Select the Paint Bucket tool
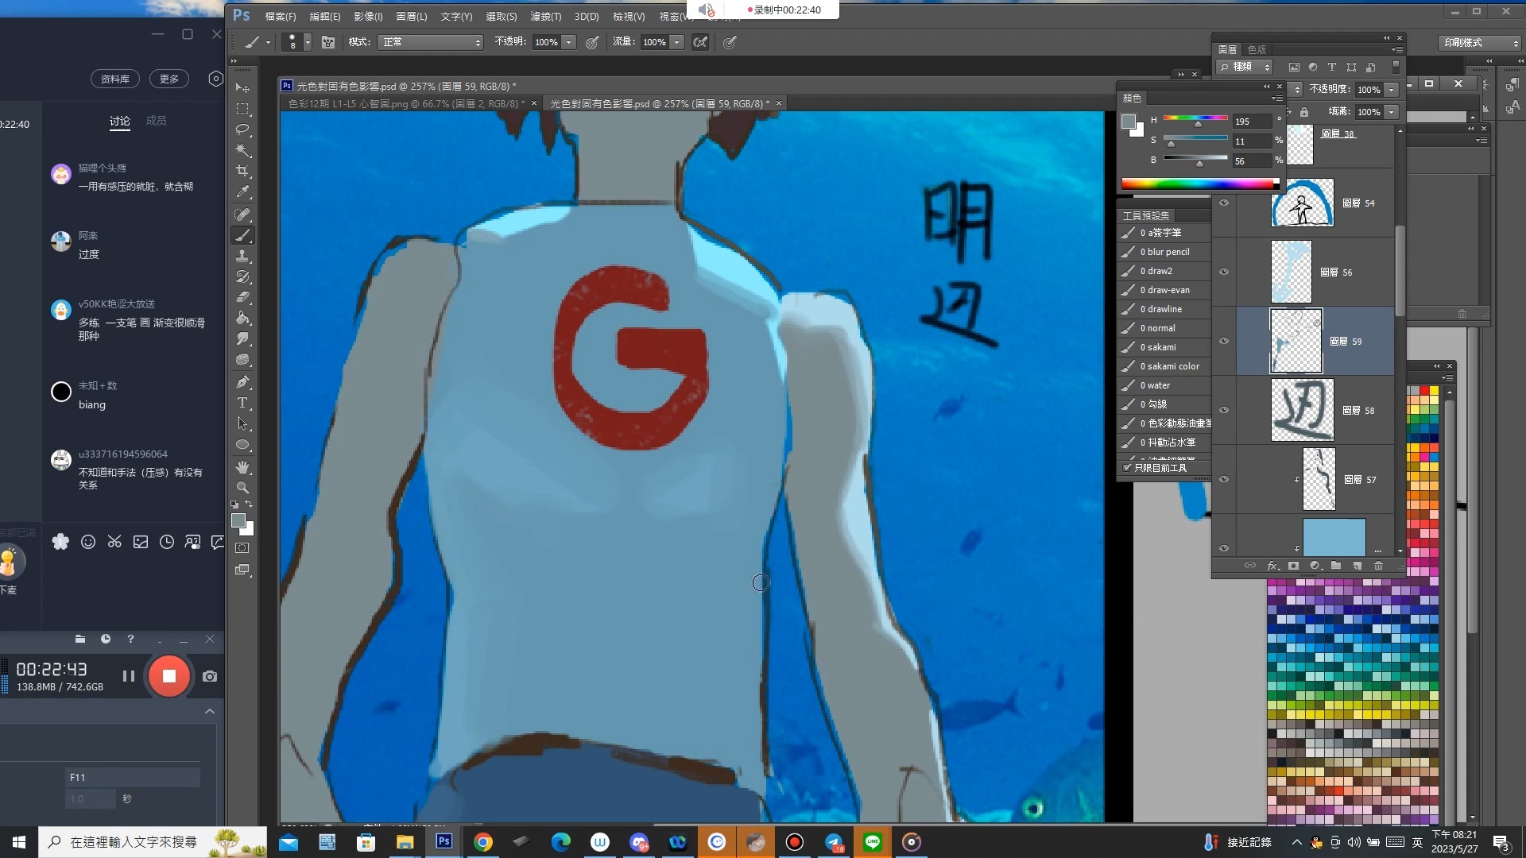1526x858 pixels. (x=243, y=318)
